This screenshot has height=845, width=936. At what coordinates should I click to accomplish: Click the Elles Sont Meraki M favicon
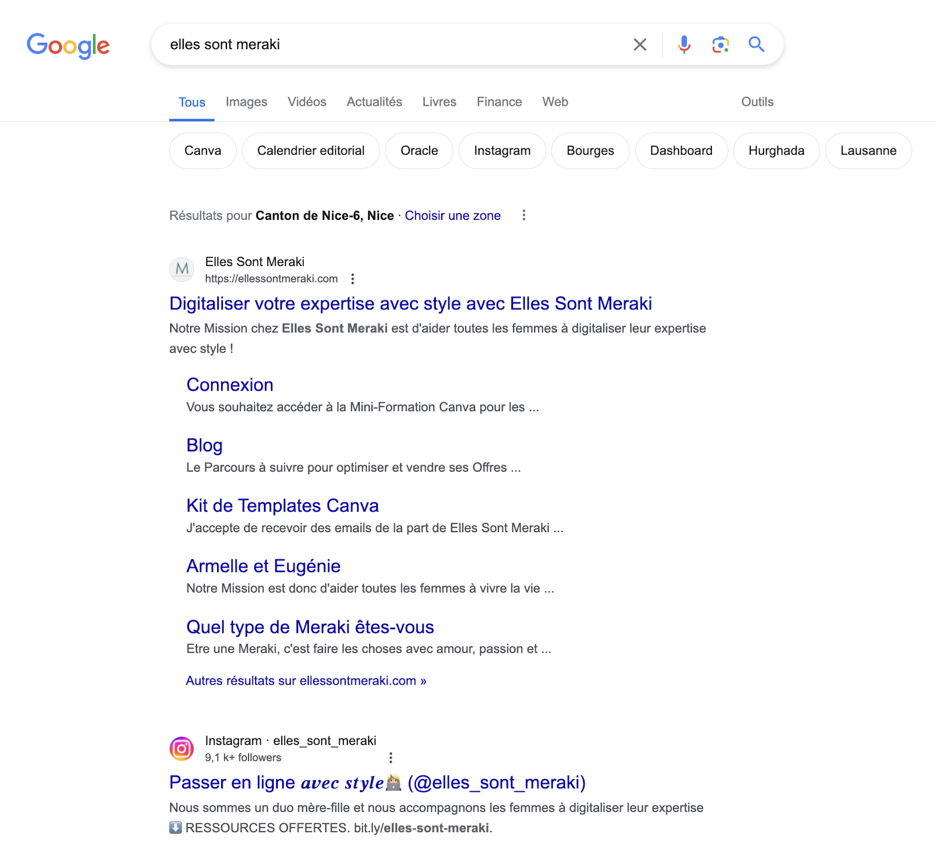click(x=182, y=270)
